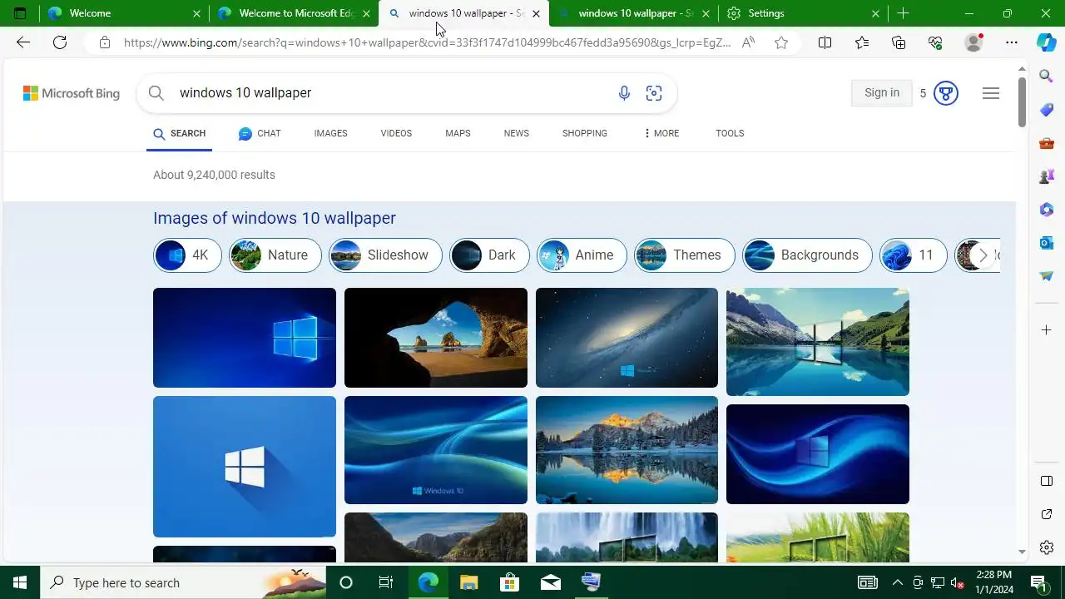Switch to the Settings tab
The image size is (1065, 599).
click(802, 13)
